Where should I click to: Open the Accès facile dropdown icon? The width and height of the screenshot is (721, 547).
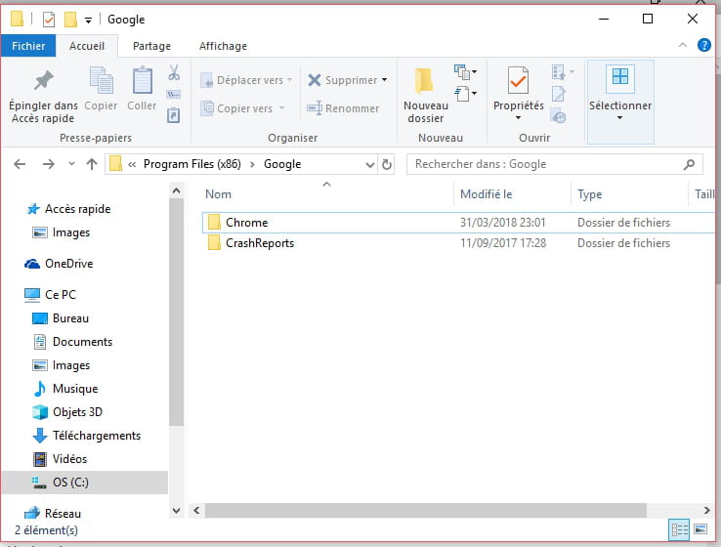465,94
